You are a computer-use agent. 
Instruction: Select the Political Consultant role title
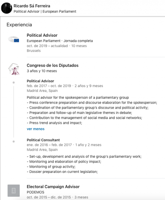[43, 140]
